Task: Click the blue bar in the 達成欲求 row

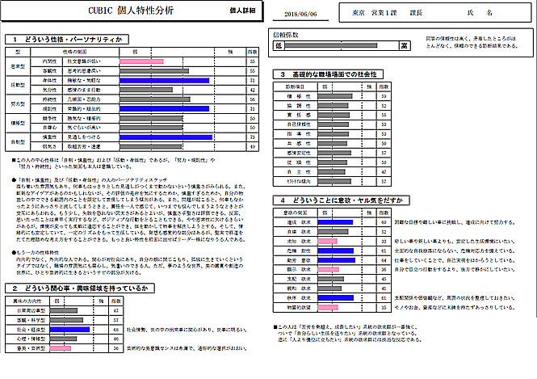Action: 335,222
